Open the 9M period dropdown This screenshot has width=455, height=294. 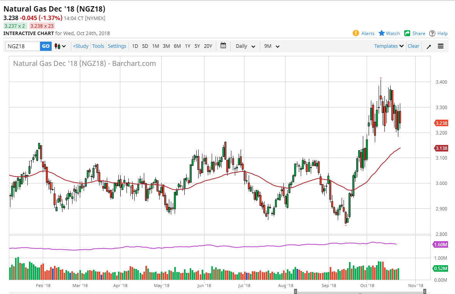pyautogui.click(x=271, y=46)
